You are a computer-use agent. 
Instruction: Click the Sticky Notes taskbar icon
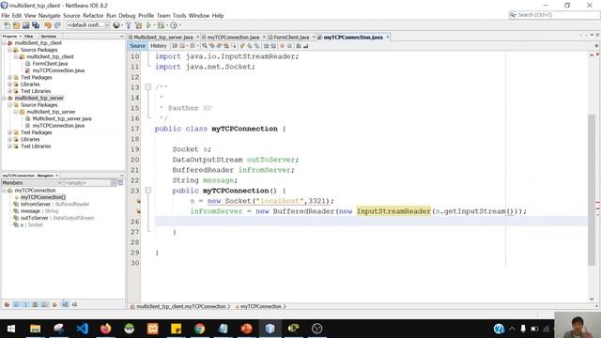pos(176,329)
